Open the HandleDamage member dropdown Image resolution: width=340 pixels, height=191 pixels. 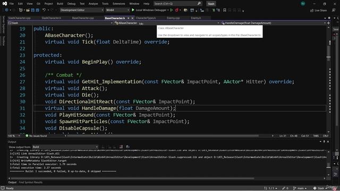pos(273,23)
